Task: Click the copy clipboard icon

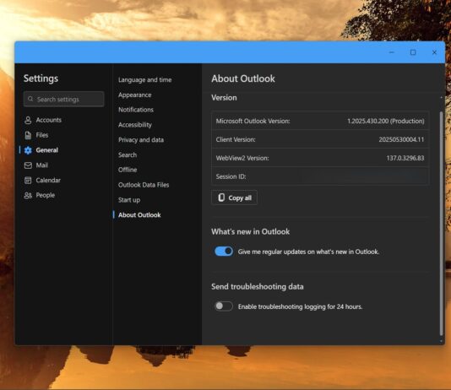Action: (x=221, y=198)
